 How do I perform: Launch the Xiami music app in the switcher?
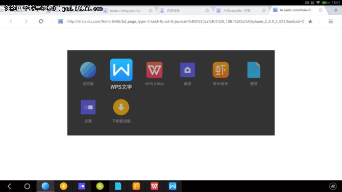click(x=221, y=70)
